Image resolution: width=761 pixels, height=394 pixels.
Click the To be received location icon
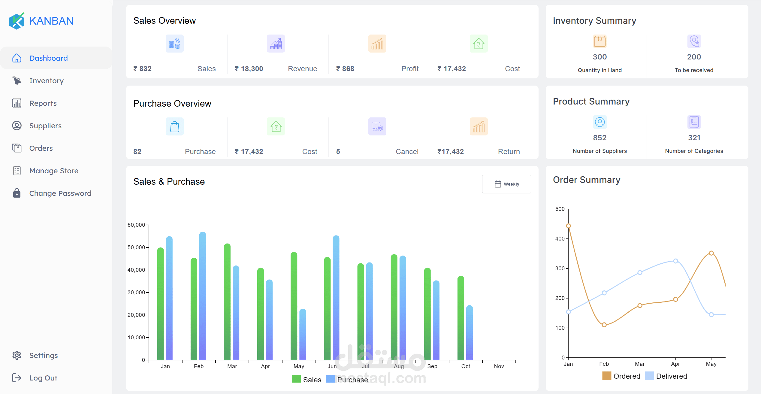(x=694, y=41)
